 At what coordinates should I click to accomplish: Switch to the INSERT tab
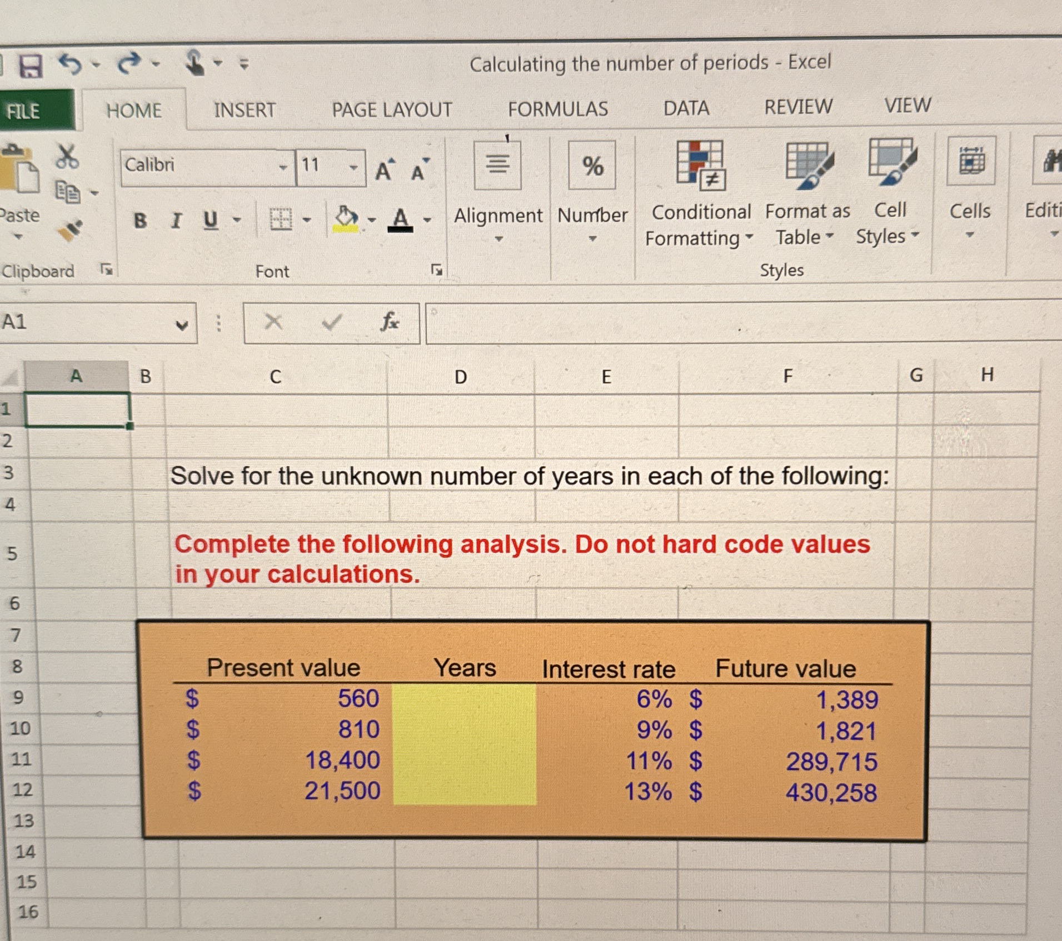click(245, 109)
